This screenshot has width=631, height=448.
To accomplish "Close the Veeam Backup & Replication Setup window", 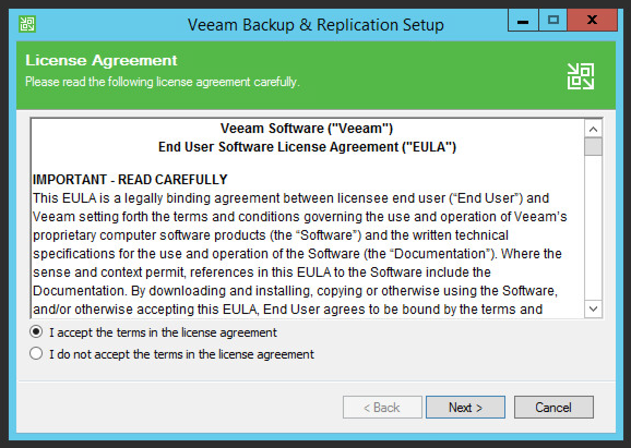I will tap(591, 21).
